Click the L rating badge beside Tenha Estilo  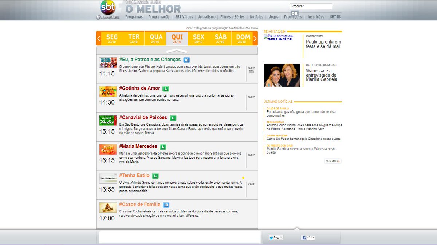(x=155, y=176)
